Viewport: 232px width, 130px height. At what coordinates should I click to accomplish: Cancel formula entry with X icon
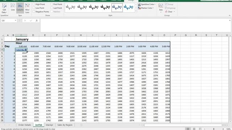pos(25,21)
